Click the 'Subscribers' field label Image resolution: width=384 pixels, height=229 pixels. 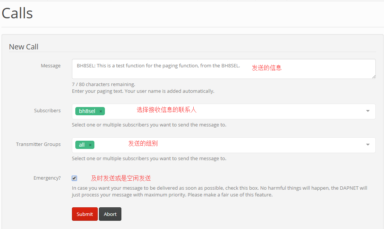coord(47,111)
